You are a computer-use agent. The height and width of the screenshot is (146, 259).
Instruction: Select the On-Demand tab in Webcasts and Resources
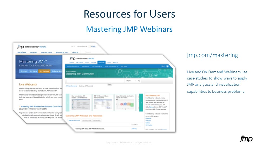[97, 121]
